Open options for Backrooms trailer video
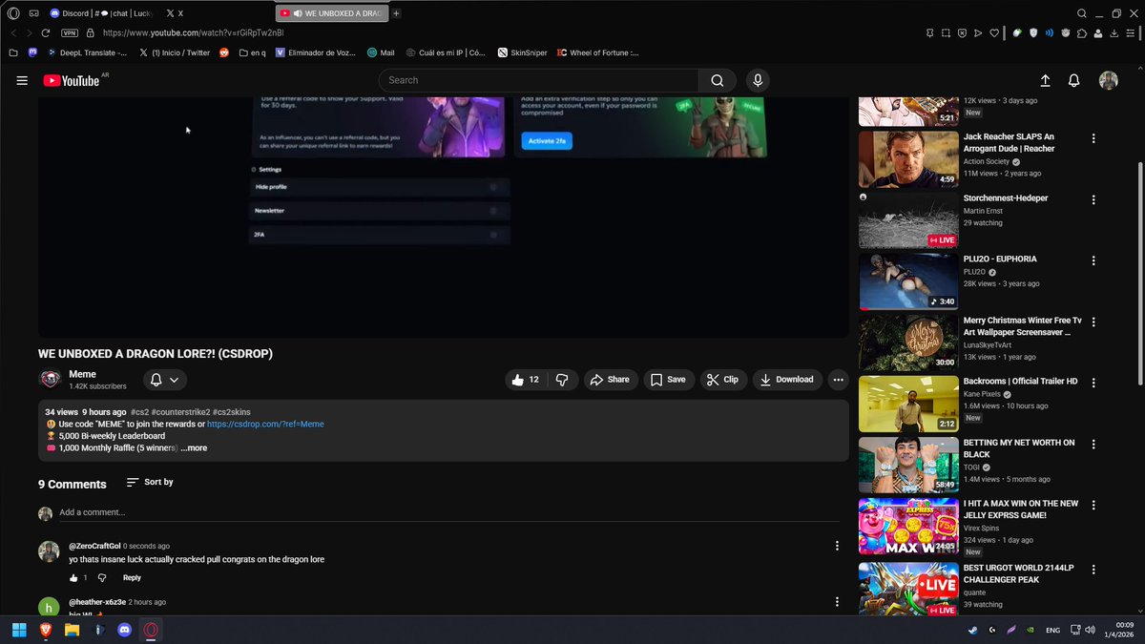Viewport: 1145px width, 644px height. pos(1093,383)
